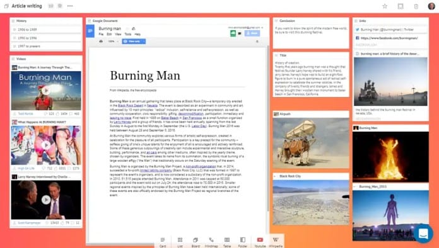The image size is (439, 248).
Task: Click the Facebook icon in links list
Action: 357,38
